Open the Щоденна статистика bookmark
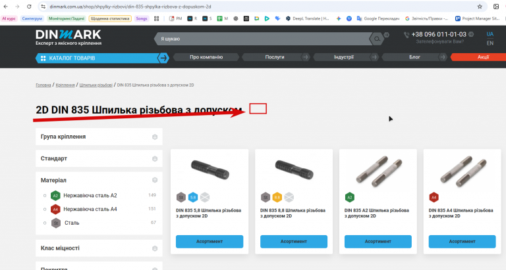 click(110, 18)
